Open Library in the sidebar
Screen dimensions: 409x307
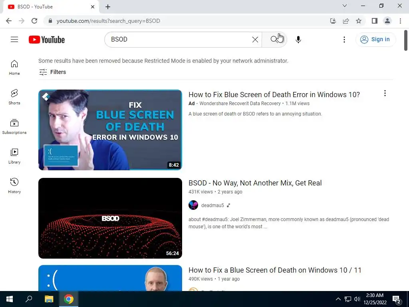pyautogui.click(x=14, y=156)
